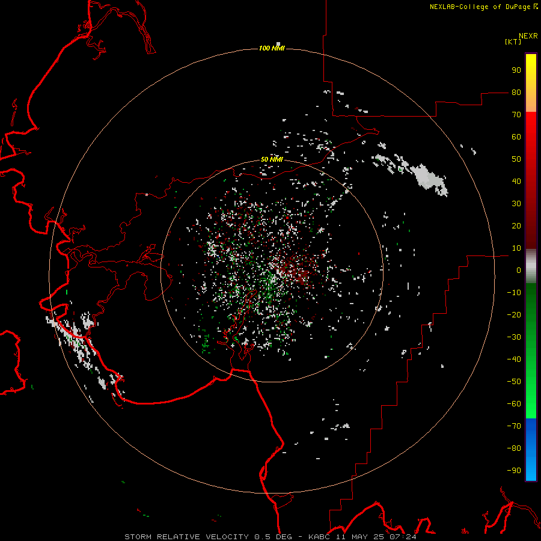The image size is (541, 541).
Task: Click the -50 scale value
Action: point(514,382)
